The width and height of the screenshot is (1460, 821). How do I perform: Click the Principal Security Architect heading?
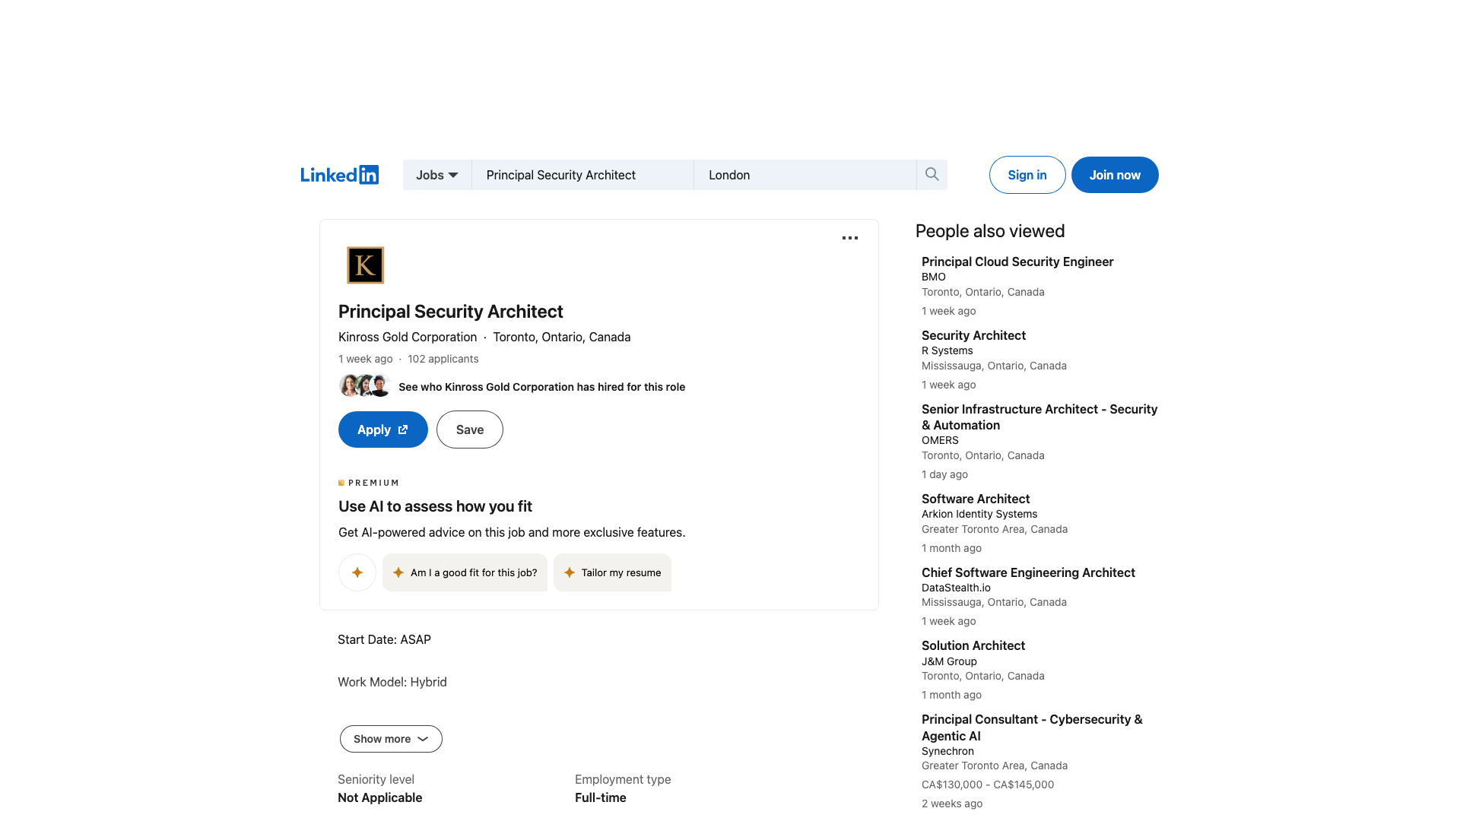tap(451, 312)
